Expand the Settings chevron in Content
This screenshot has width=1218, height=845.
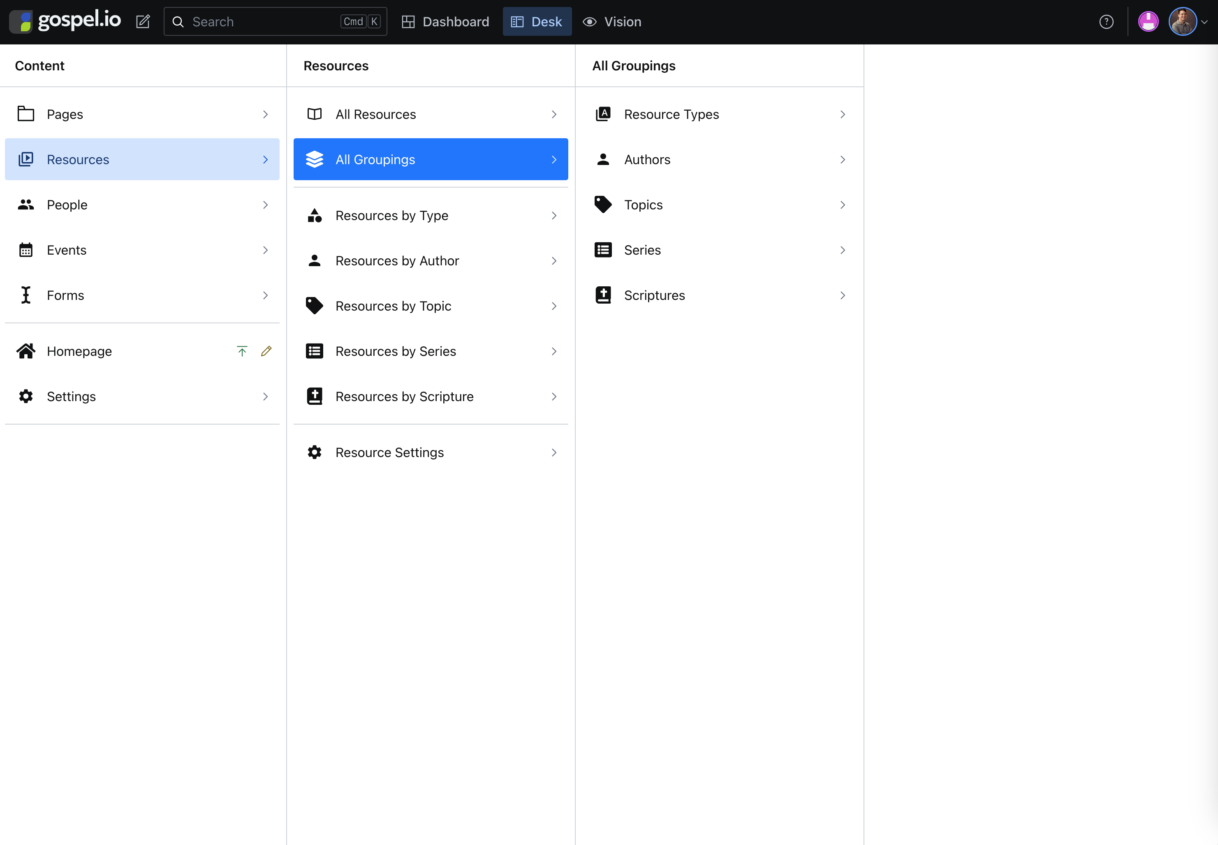click(x=266, y=396)
